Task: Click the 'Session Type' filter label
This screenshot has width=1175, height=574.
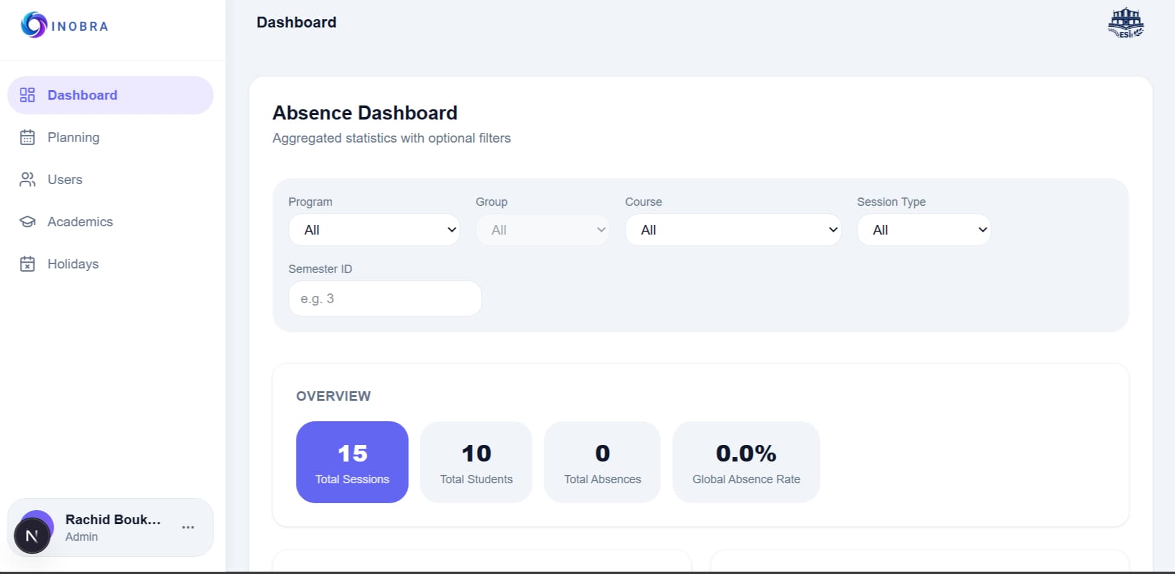Action: (891, 202)
